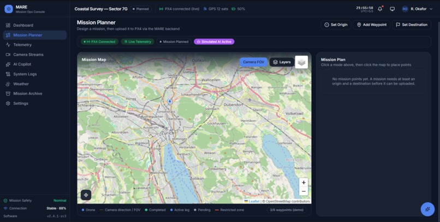Click the Drone legend entry
440x222 pixels.
[x=88, y=210]
